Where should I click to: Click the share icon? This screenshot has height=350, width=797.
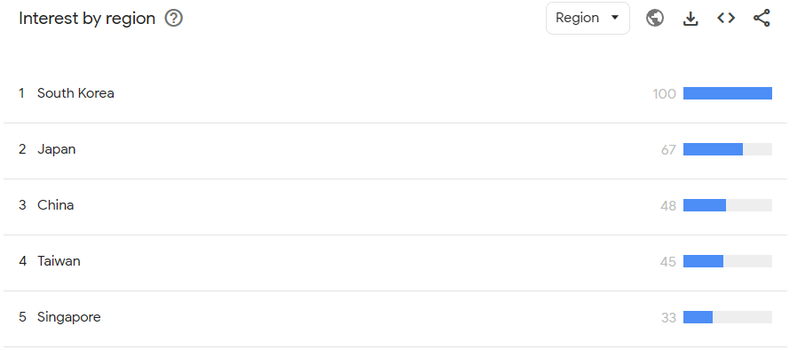point(761,19)
